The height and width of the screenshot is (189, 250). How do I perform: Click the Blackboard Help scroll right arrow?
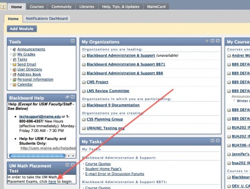[73, 156]
